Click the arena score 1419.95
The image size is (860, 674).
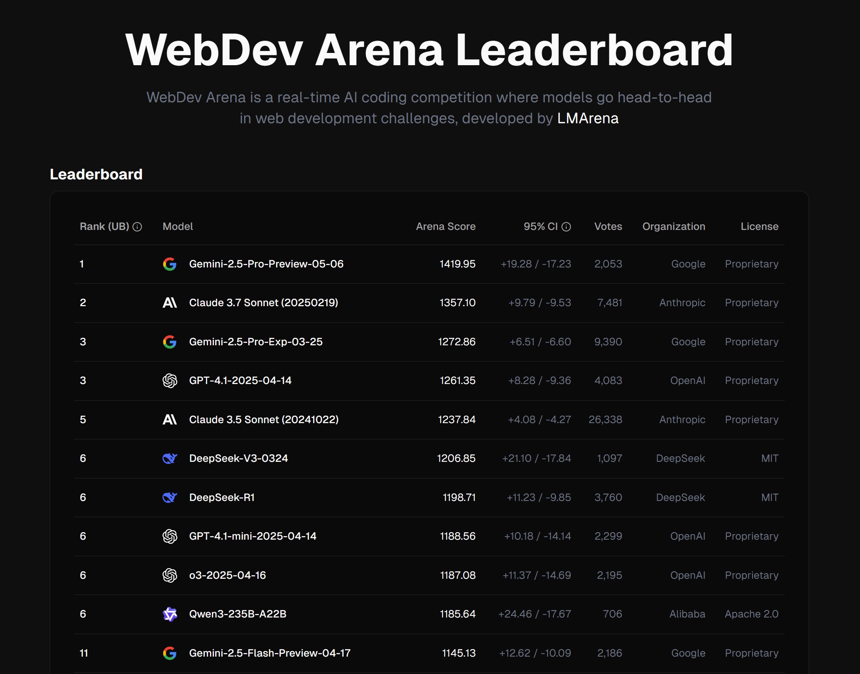[x=457, y=264]
